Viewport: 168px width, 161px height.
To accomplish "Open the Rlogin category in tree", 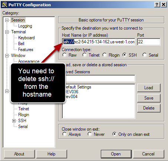I will tap(24, 115).
